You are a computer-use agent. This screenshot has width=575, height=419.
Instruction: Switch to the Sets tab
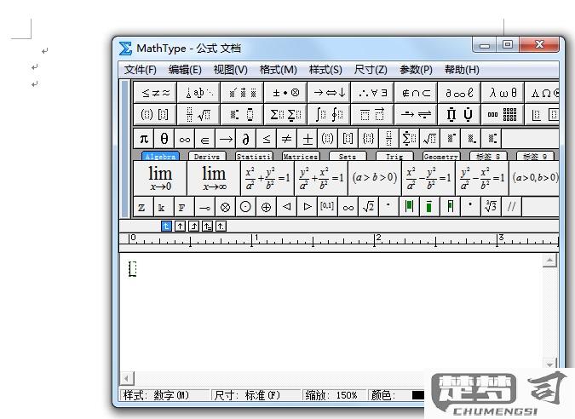[x=348, y=156]
